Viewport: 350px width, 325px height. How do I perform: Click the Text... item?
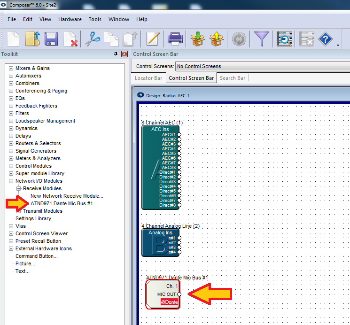tap(23, 271)
